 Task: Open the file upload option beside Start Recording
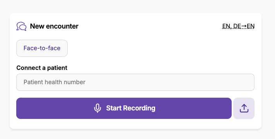click(x=244, y=108)
